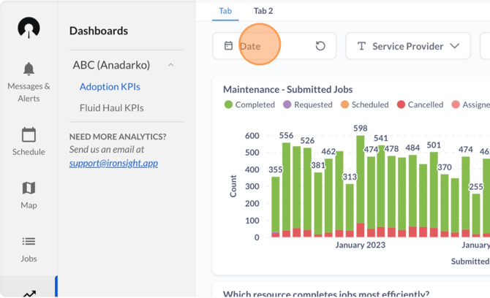Viewport: 490px width, 298px height.
Task: Open the Fluid Haul KPIs dashboard
Action: [x=112, y=108]
